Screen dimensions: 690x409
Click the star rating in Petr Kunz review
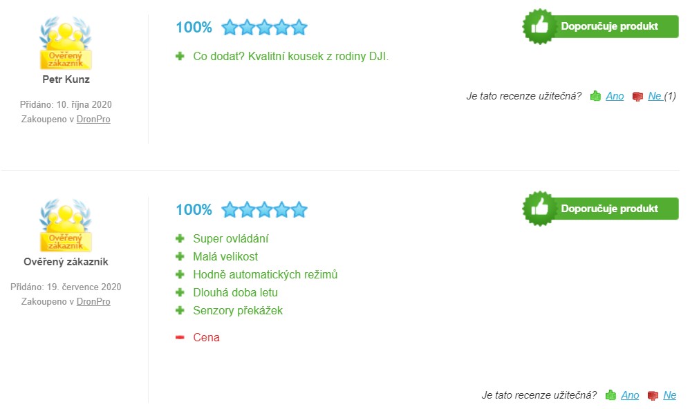pyautogui.click(x=264, y=28)
